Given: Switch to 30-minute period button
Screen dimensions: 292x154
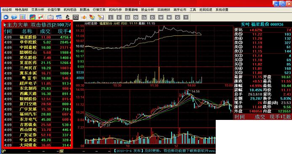Looking at the screenshot, I should [x=136, y=18].
